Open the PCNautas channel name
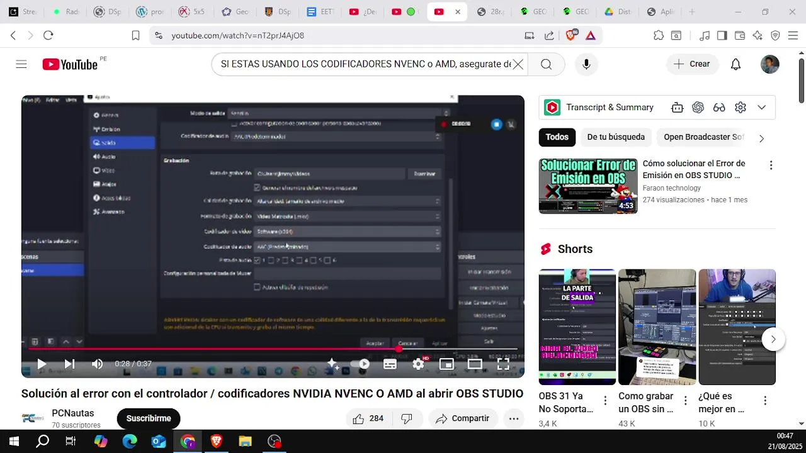The image size is (806, 453). [73, 413]
